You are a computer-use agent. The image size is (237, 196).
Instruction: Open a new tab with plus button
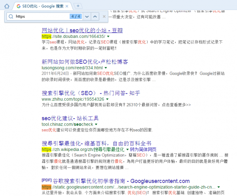[78, 6]
